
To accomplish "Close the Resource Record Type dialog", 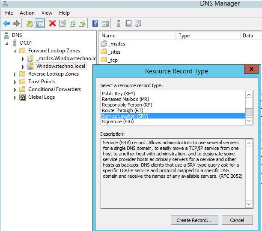I will click(251, 69).
